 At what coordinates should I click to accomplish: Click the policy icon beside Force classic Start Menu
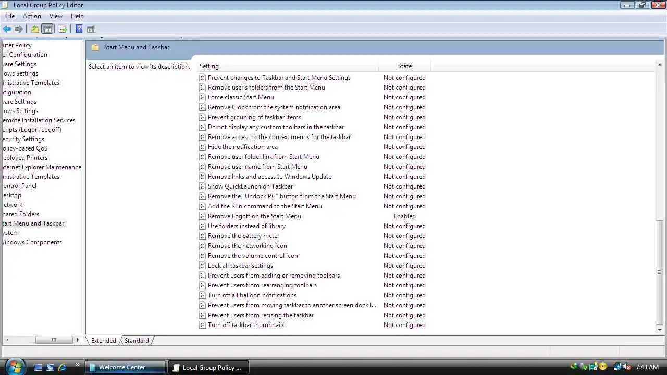coord(203,97)
